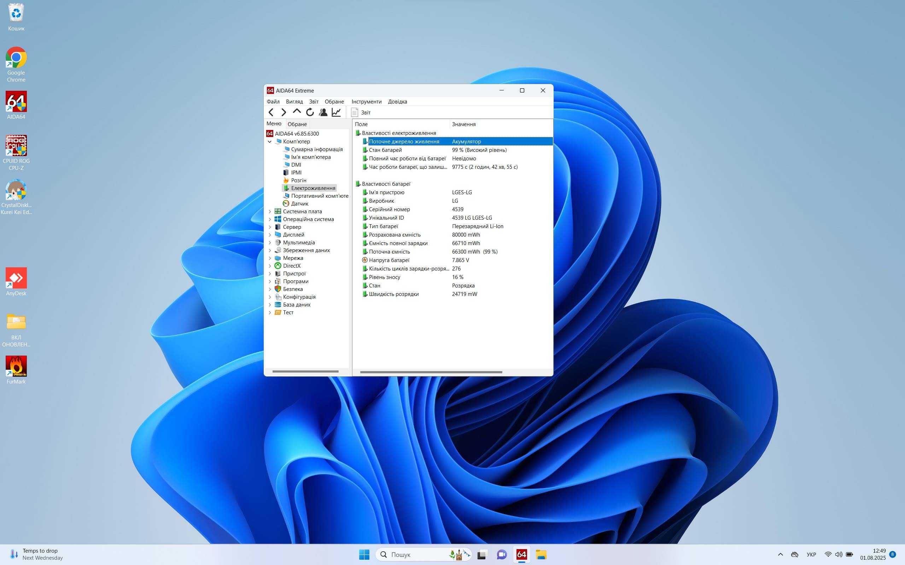This screenshot has height=565, width=905.
Task: Select the Пристрої tree item
Action: 291,274
